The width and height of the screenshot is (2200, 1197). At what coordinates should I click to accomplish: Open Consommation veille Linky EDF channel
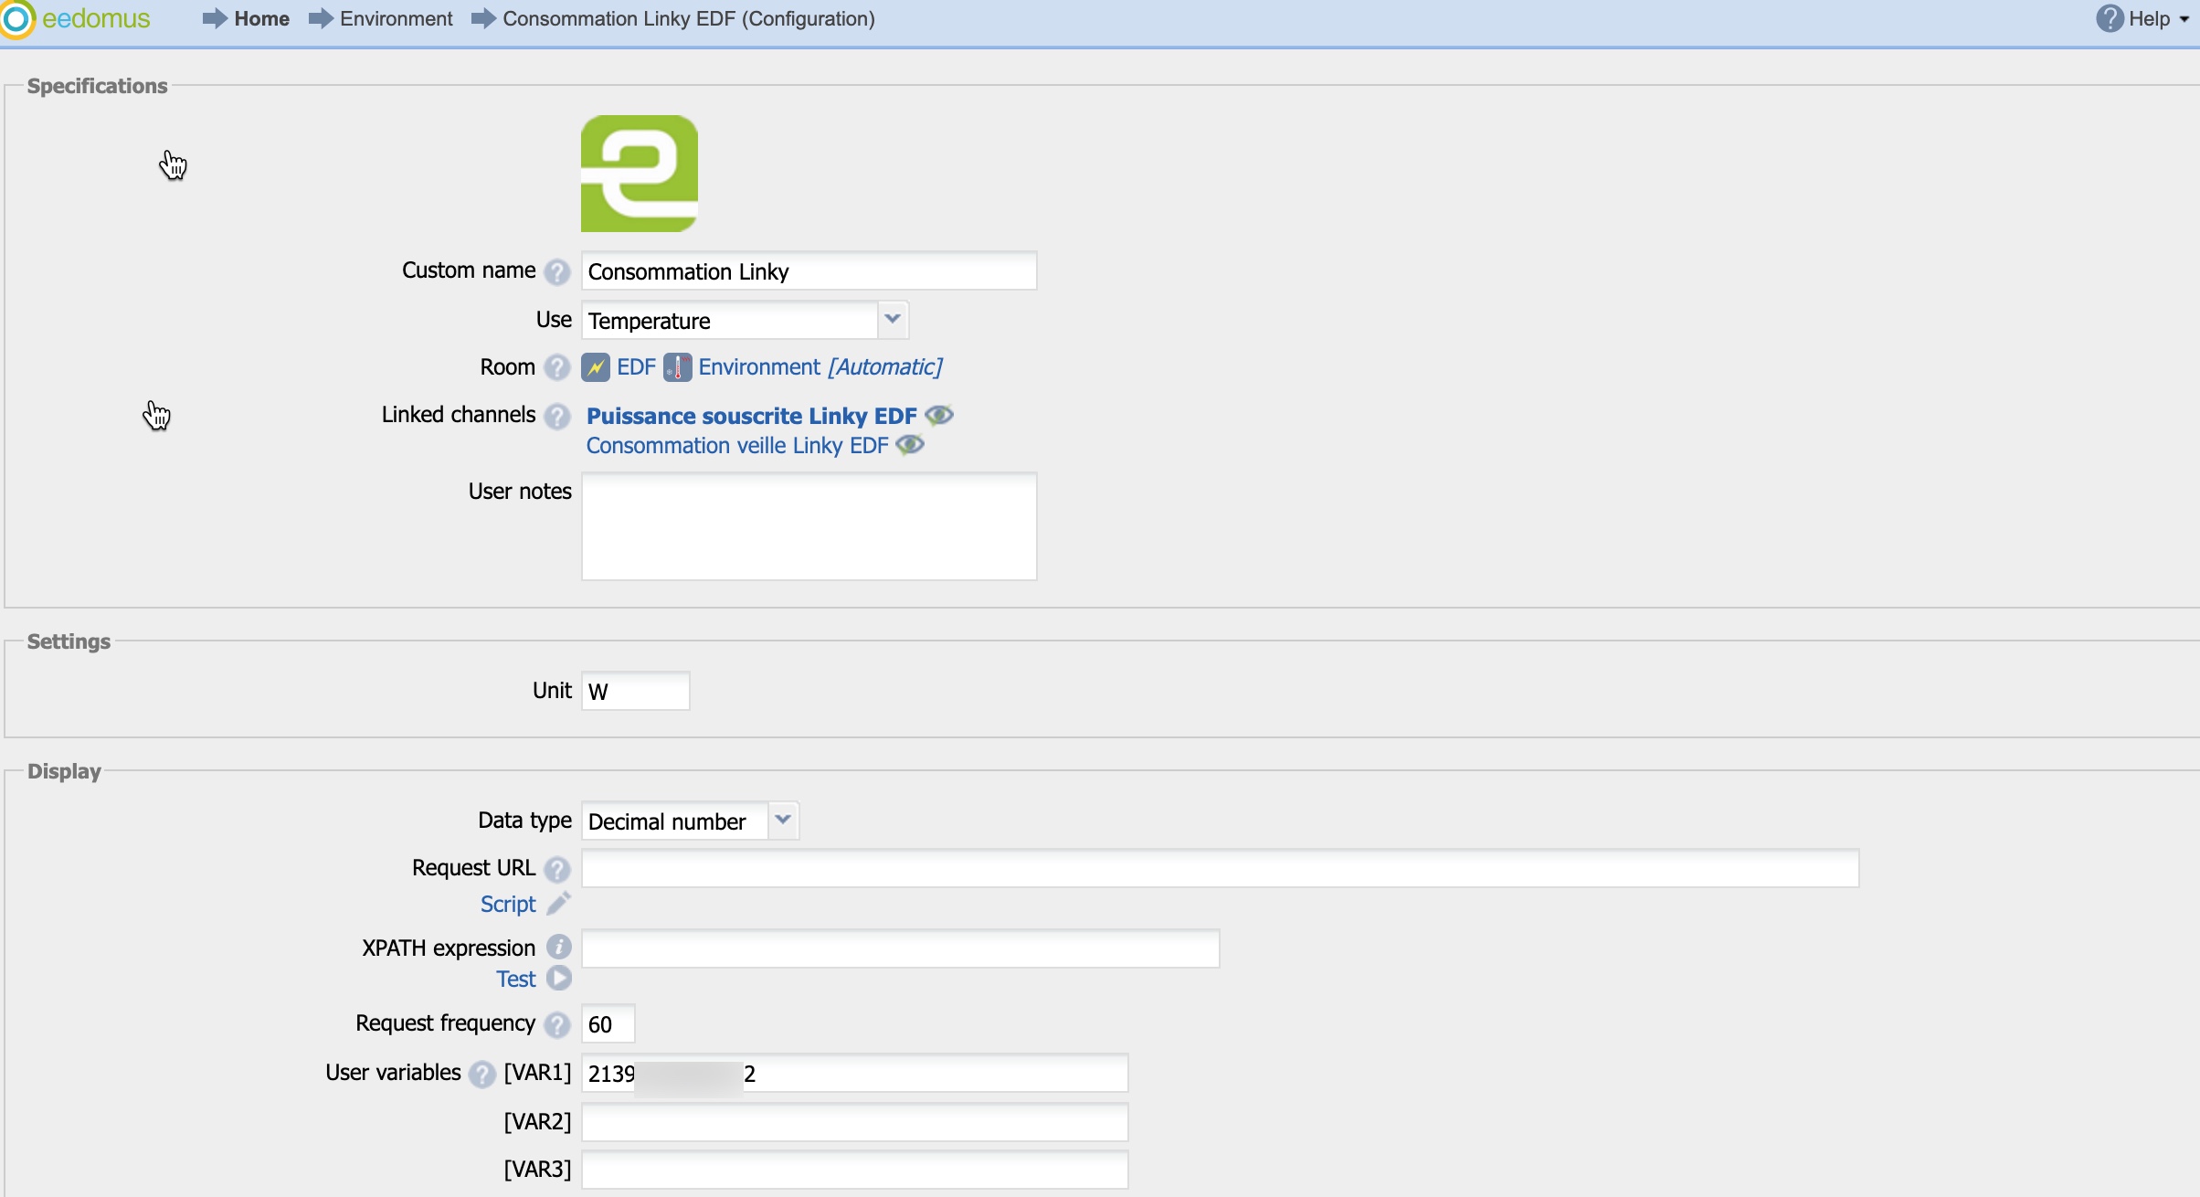click(737, 446)
